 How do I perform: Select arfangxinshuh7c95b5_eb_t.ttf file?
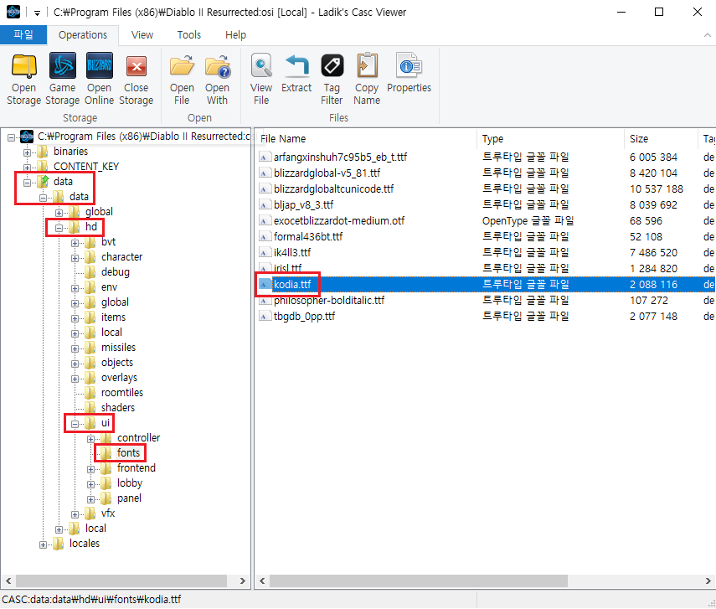coord(340,157)
